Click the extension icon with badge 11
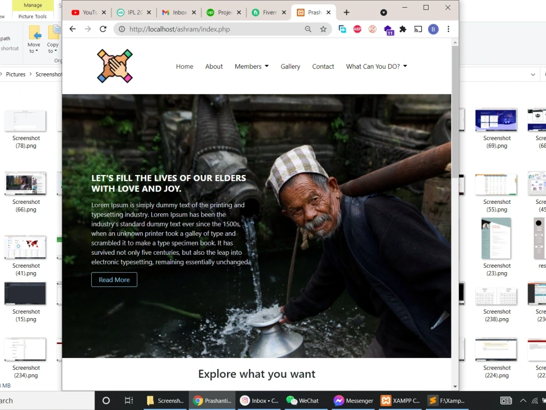 coord(388,30)
